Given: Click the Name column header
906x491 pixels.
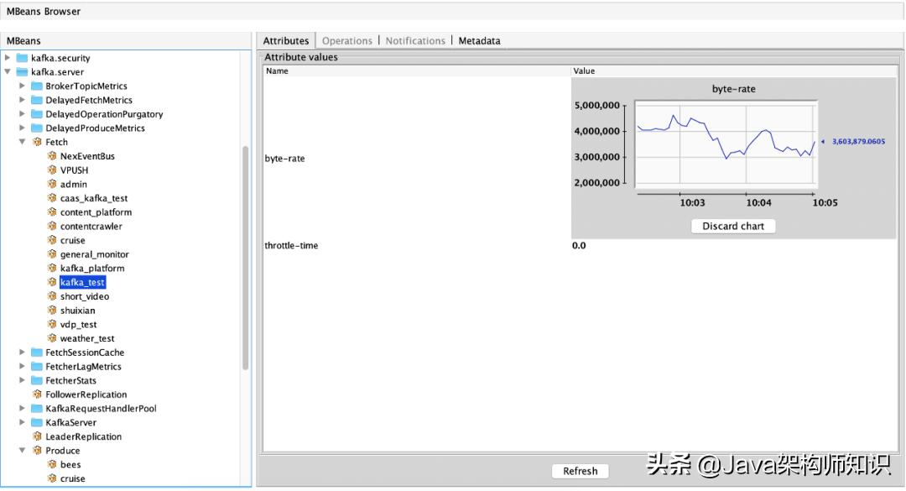Looking at the screenshot, I should tap(417, 71).
